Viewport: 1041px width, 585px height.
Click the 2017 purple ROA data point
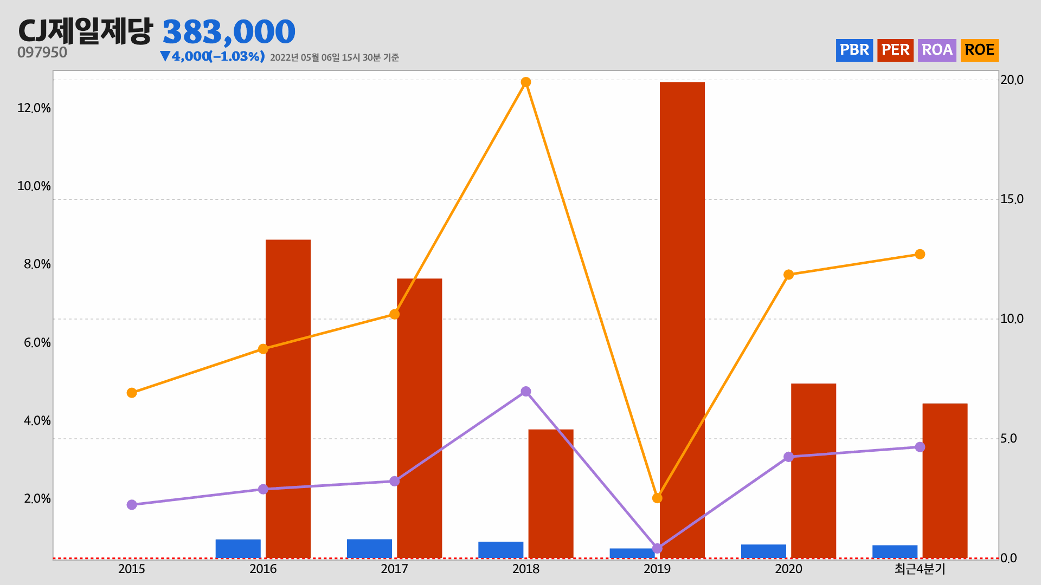(395, 481)
